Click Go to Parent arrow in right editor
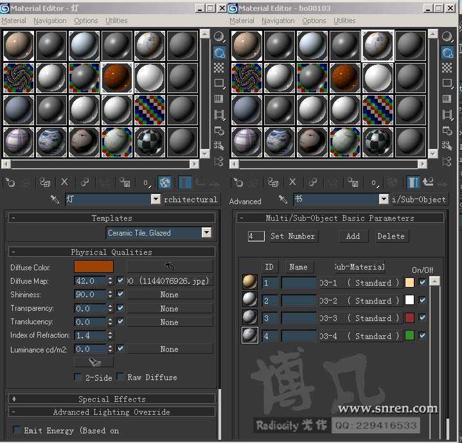 click(428, 182)
